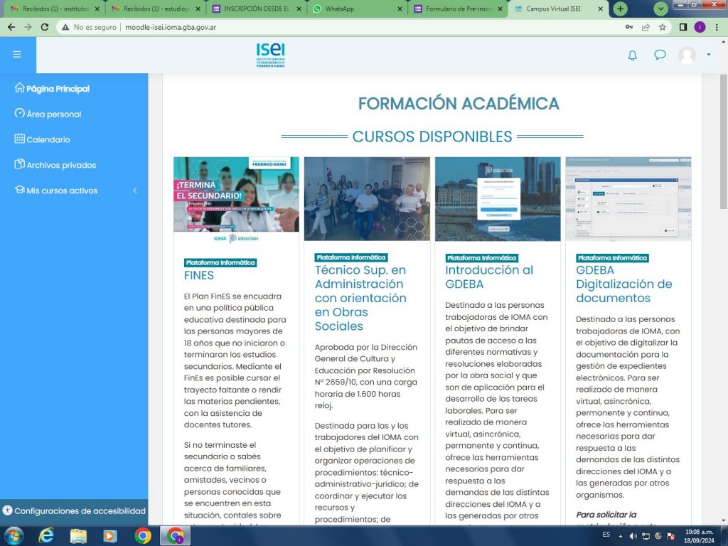The image size is (728, 546).
Task: Click the GDEBA Digitalización screenshot thumbnail
Action: [x=628, y=199]
